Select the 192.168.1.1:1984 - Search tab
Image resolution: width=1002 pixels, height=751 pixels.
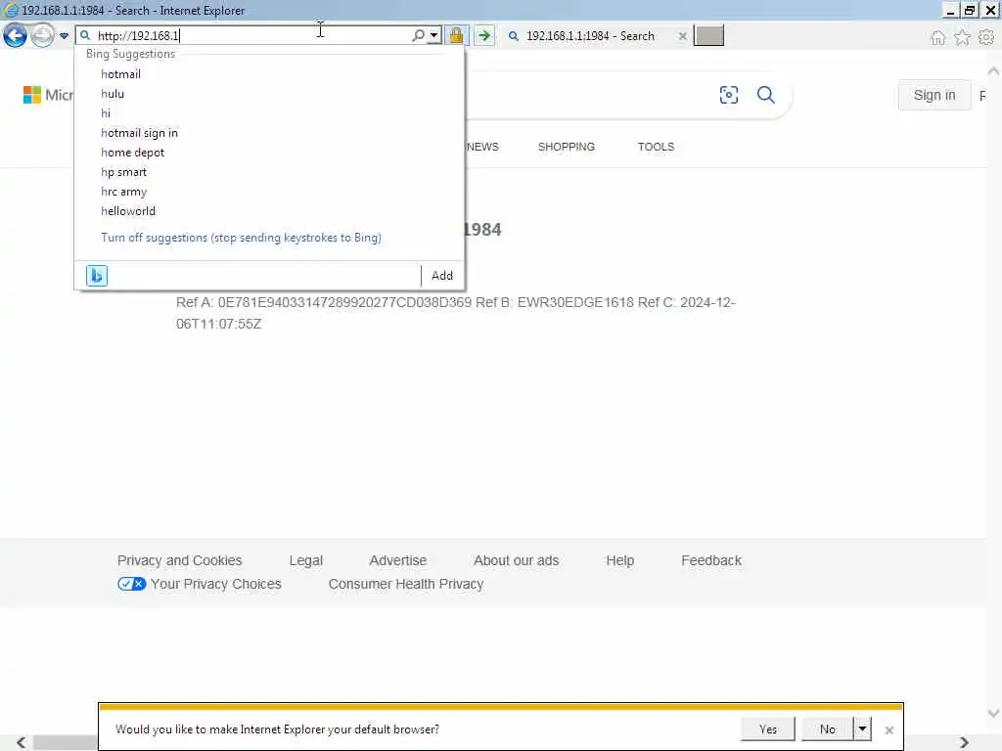[590, 36]
